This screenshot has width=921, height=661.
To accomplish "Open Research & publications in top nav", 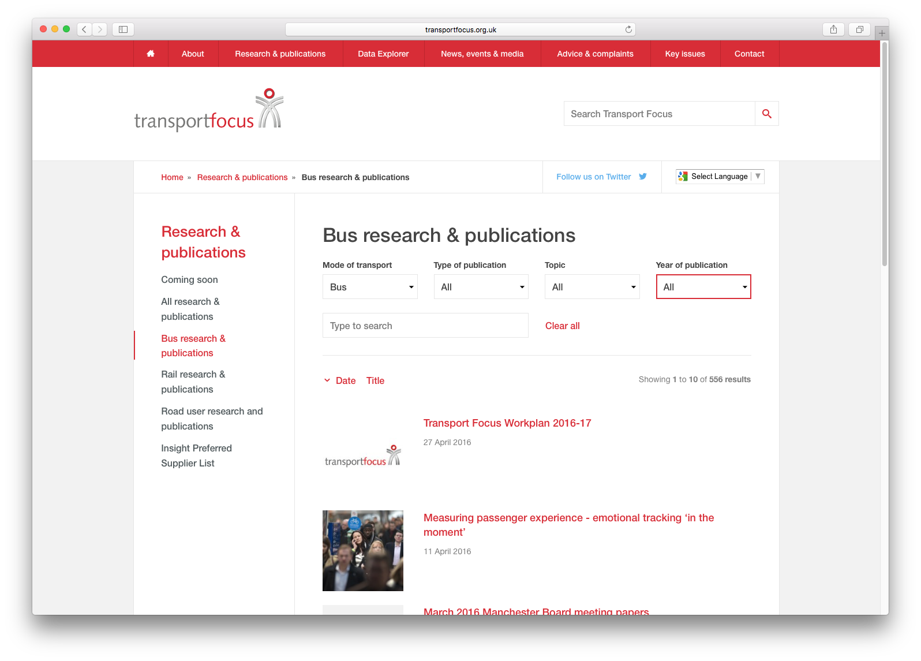I will click(280, 54).
